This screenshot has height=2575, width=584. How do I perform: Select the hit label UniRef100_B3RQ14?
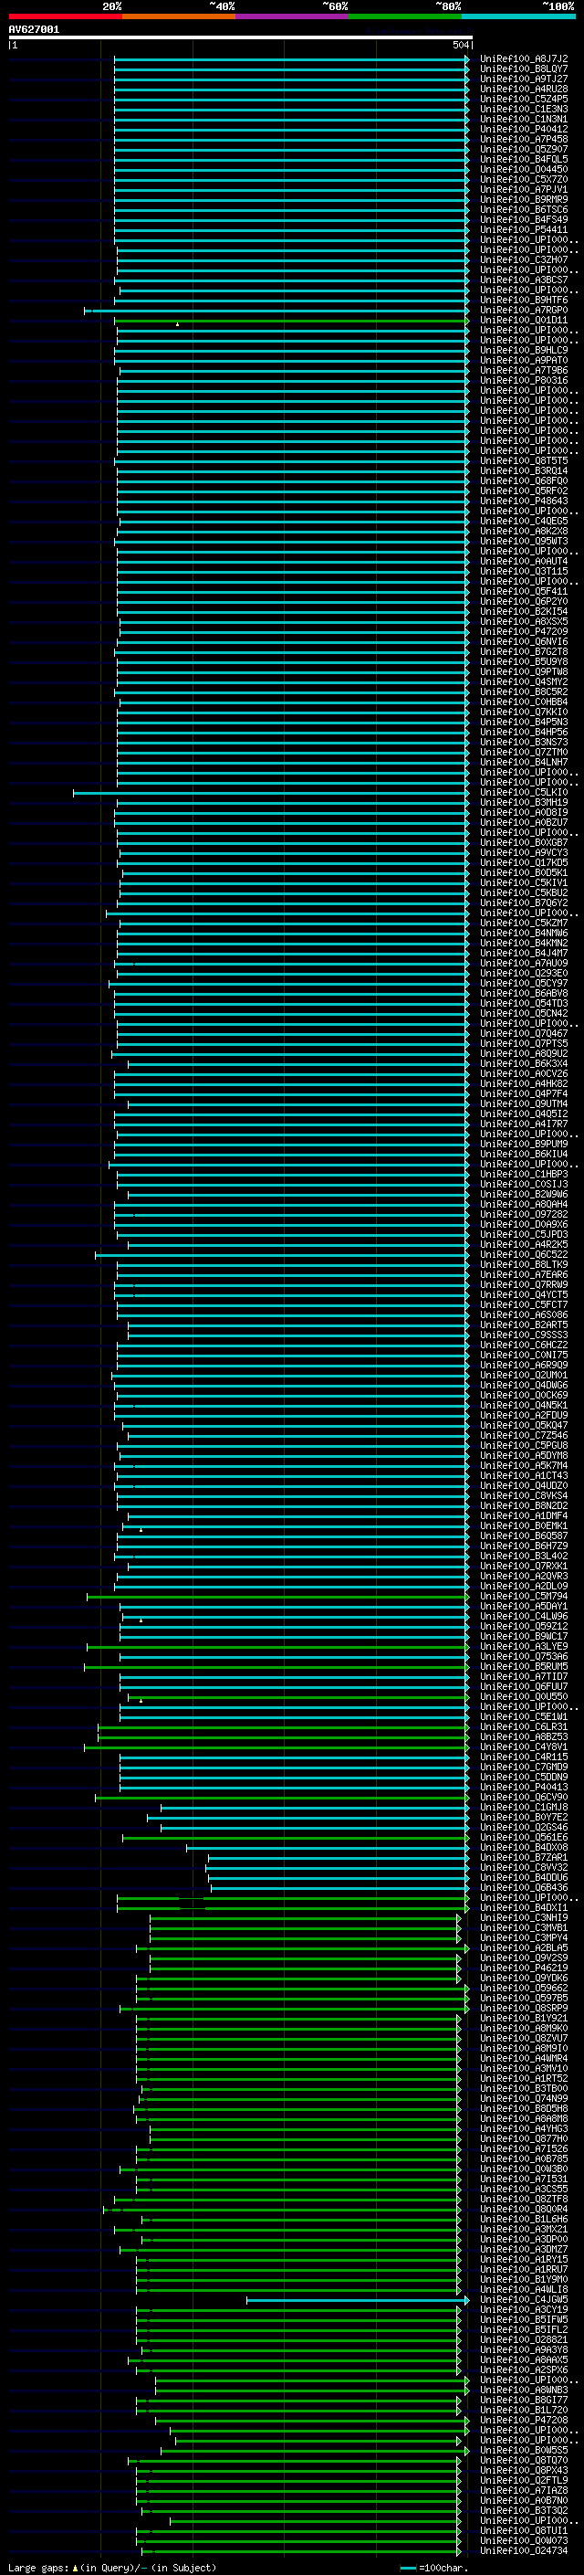[524, 470]
